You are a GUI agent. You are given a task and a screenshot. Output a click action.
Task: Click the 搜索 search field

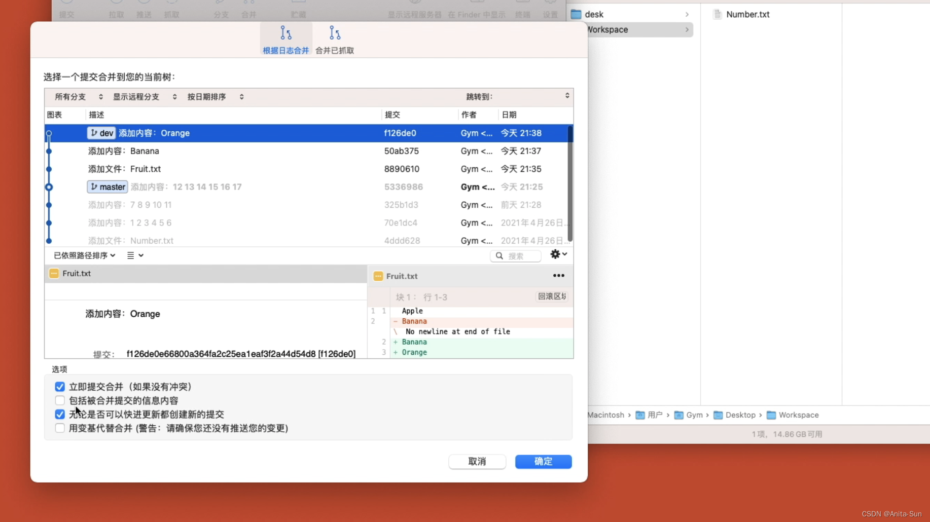[x=516, y=256]
